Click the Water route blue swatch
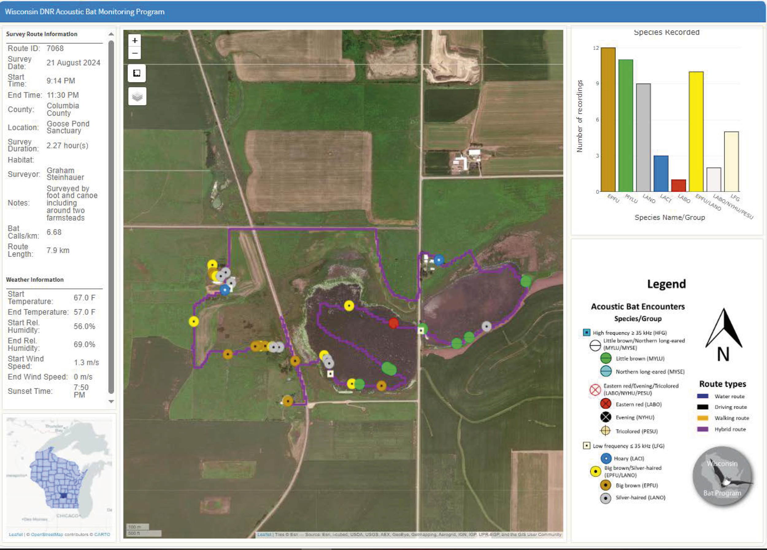 click(x=702, y=396)
